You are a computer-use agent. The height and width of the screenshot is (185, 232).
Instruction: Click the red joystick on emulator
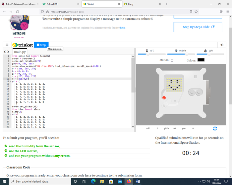164,98
